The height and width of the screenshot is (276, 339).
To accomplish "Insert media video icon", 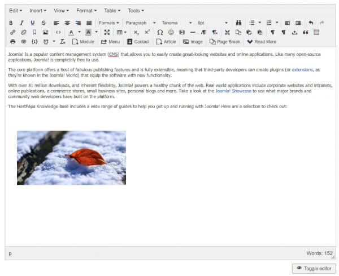I will coord(182,32).
